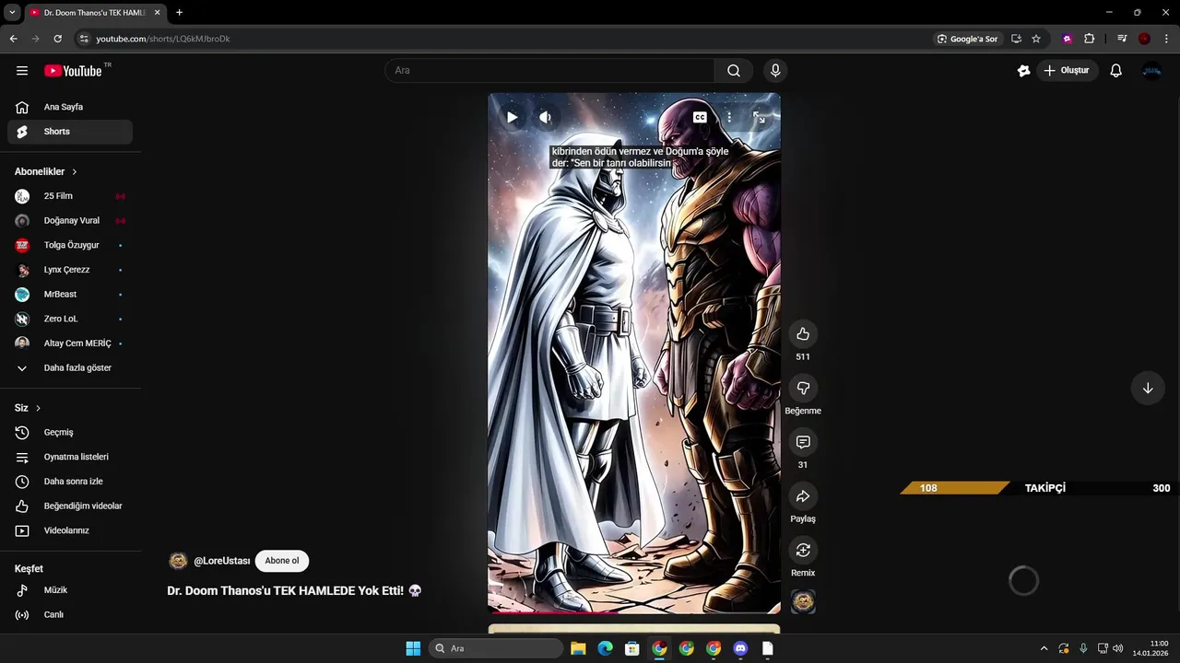Select Shorts in the sidebar
1180x663 pixels.
pos(70,132)
